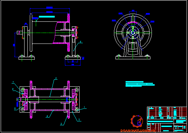Click the top-right hex bolt in plan view
The width and height of the screenshot is (188, 133).
(76, 89)
